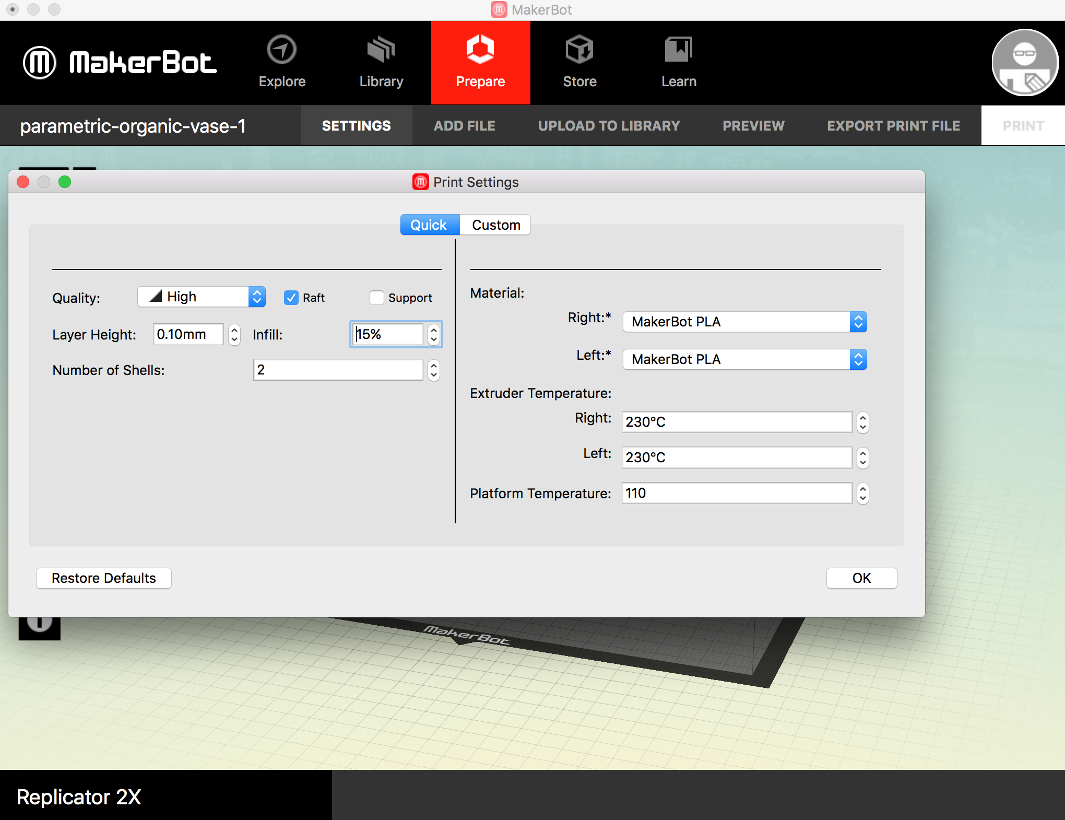Open the Library section

[381, 62]
